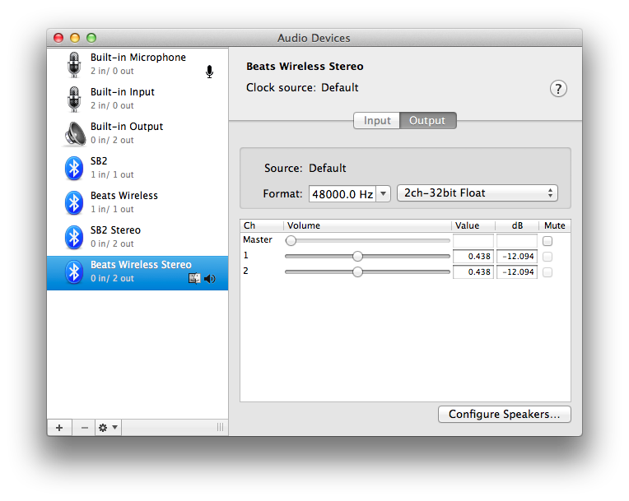Switch to the Input tab
Image resolution: width=629 pixels, height=501 pixels.
[x=377, y=121]
